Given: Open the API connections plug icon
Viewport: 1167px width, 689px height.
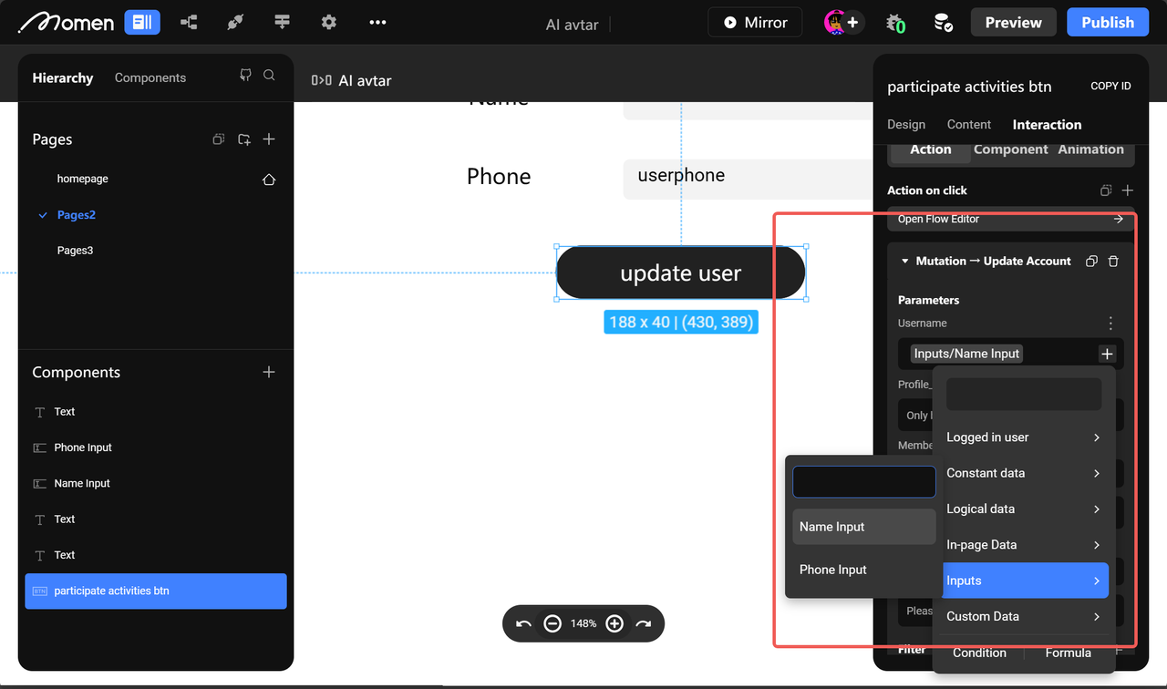Looking at the screenshot, I should (235, 21).
